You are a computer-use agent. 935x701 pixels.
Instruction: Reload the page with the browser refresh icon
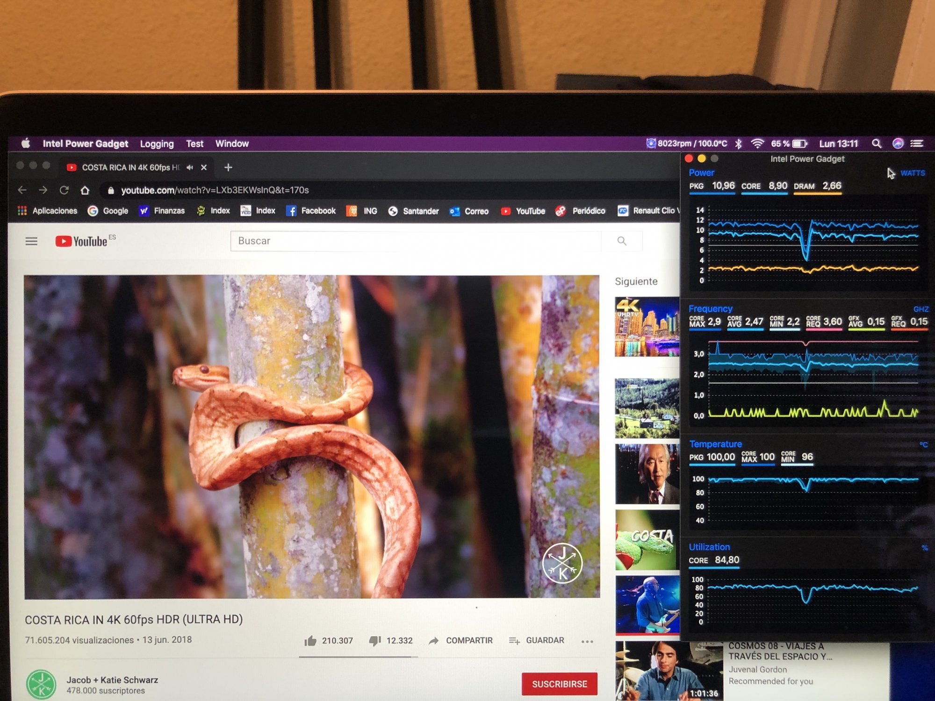[64, 190]
